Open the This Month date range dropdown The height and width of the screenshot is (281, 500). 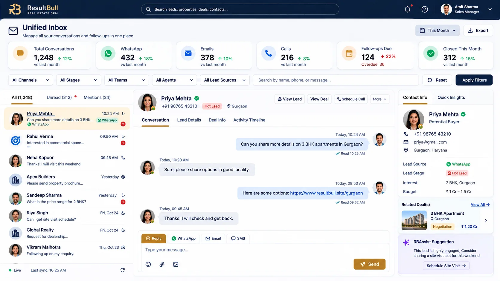(x=437, y=30)
